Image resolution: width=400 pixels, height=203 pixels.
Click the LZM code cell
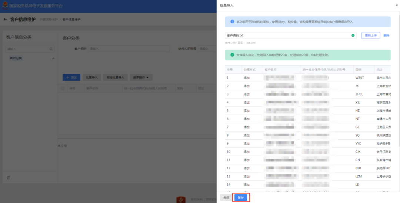coord(359,176)
